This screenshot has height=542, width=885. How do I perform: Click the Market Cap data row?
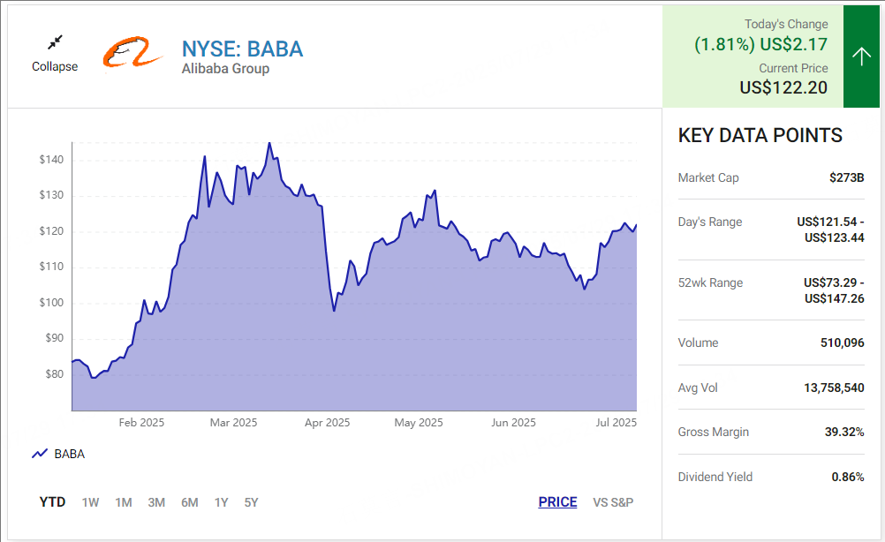click(771, 177)
